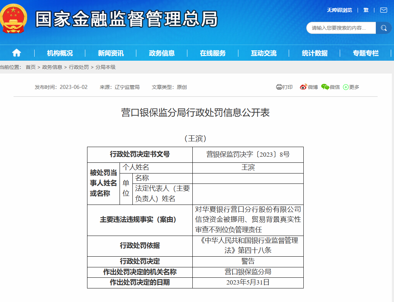The image size is (394, 302).
Task: Click the home icon in navigation bar
Action: click(16, 53)
